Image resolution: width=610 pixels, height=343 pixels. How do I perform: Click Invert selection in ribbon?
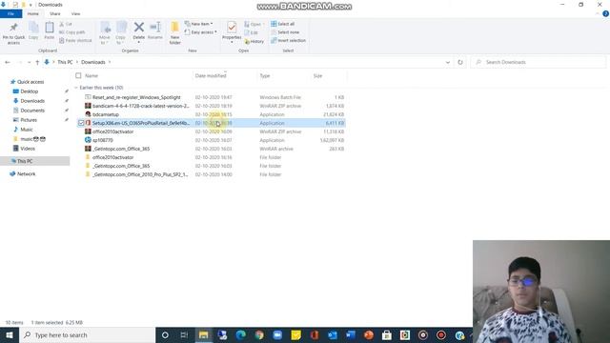tap(288, 40)
